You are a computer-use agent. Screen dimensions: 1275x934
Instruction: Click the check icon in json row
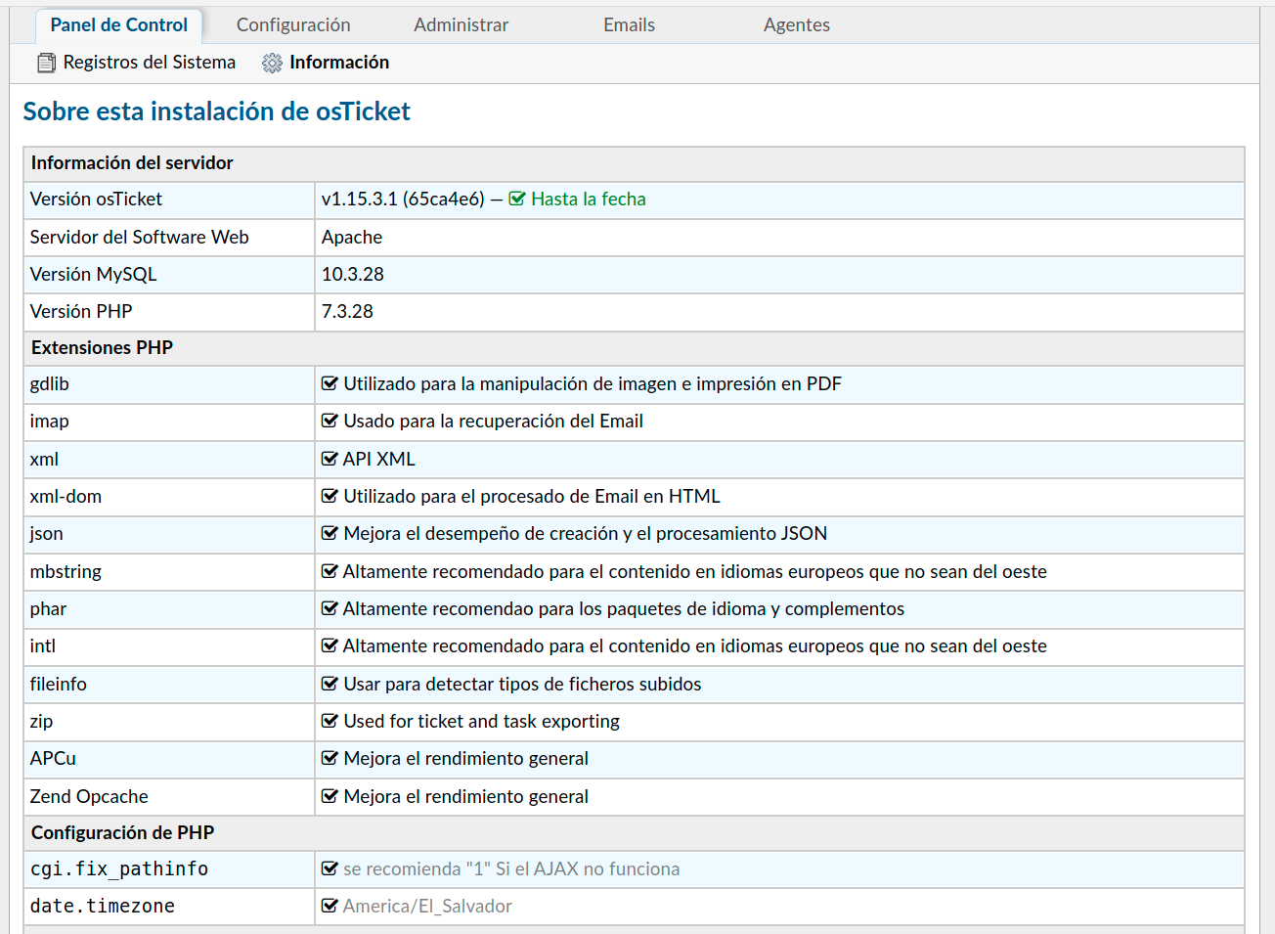[x=330, y=534]
